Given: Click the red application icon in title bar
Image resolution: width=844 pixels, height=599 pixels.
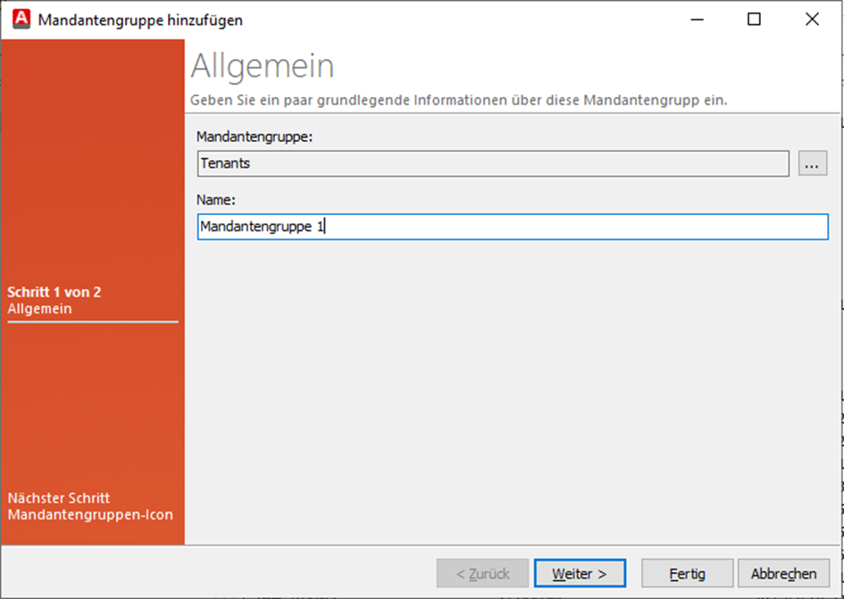Looking at the screenshot, I should (x=21, y=20).
